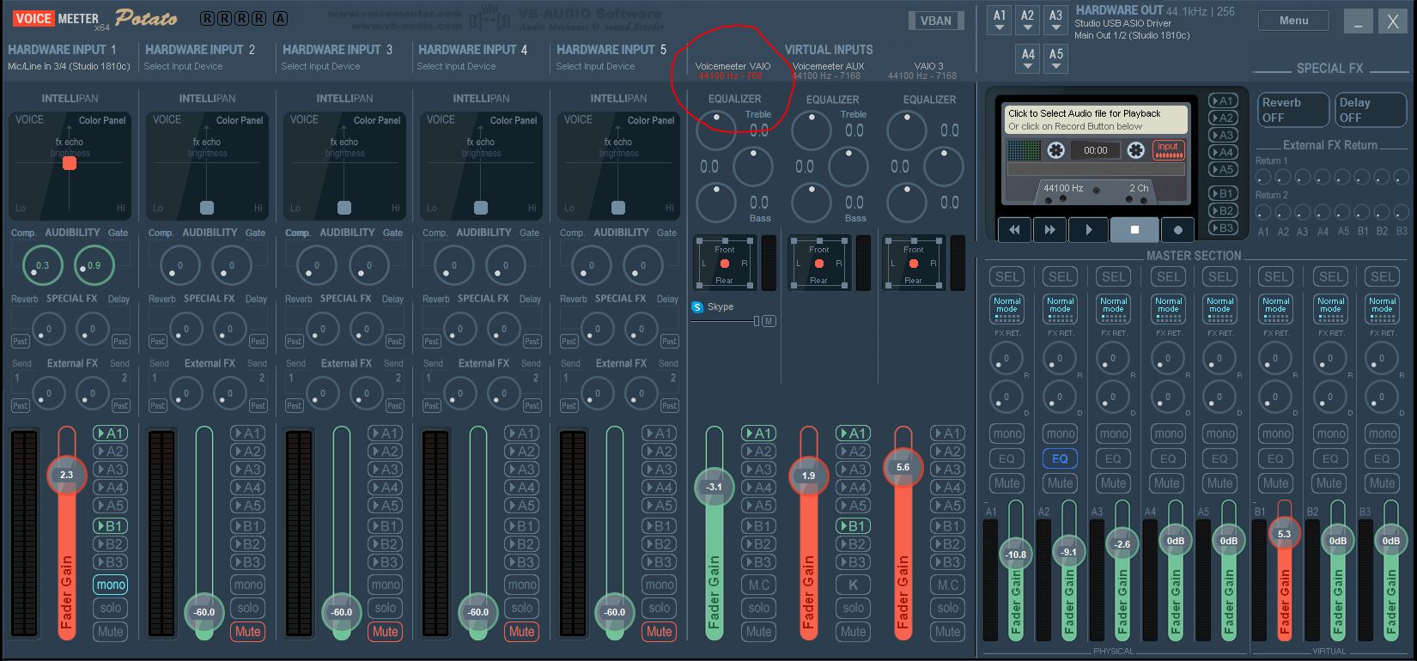
Task: Click the Treble knob on VAIO equalizer
Action: (715, 130)
